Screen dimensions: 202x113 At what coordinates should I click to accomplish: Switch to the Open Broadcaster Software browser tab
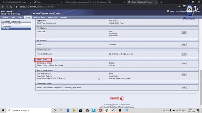click(79, 2)
